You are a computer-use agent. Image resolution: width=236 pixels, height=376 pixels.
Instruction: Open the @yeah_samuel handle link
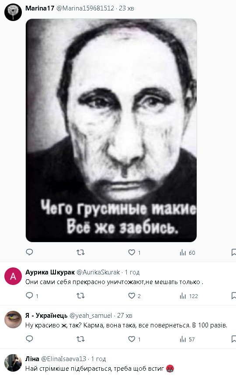click(x=91, y=316)
